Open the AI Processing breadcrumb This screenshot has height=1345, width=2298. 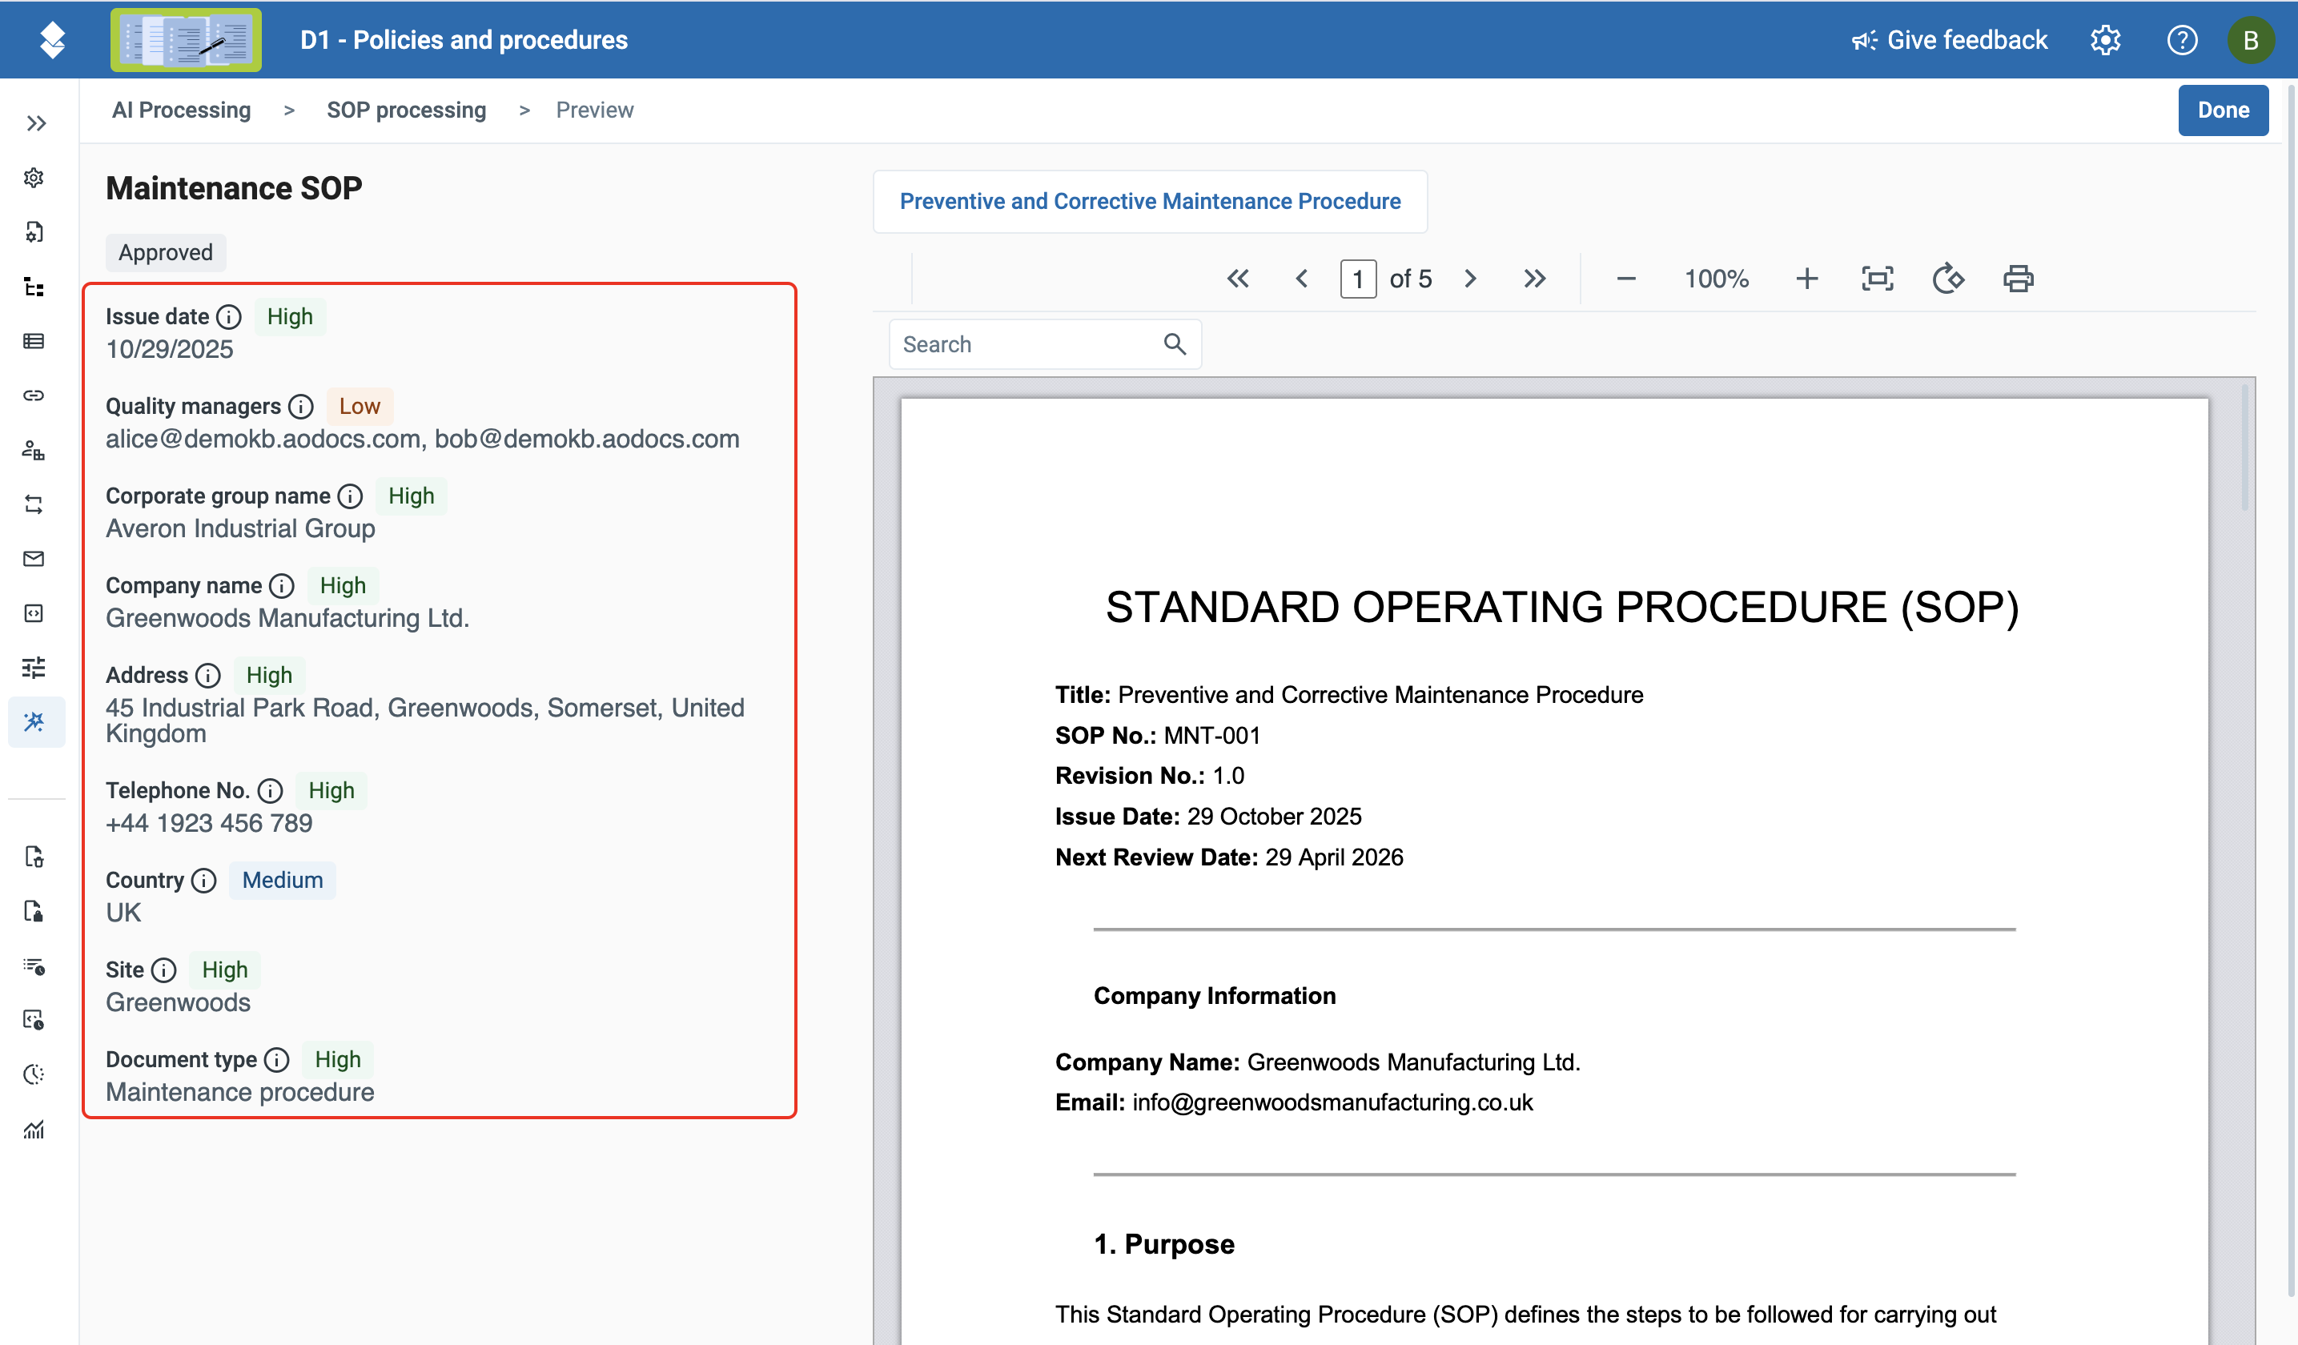coord(182,110)
